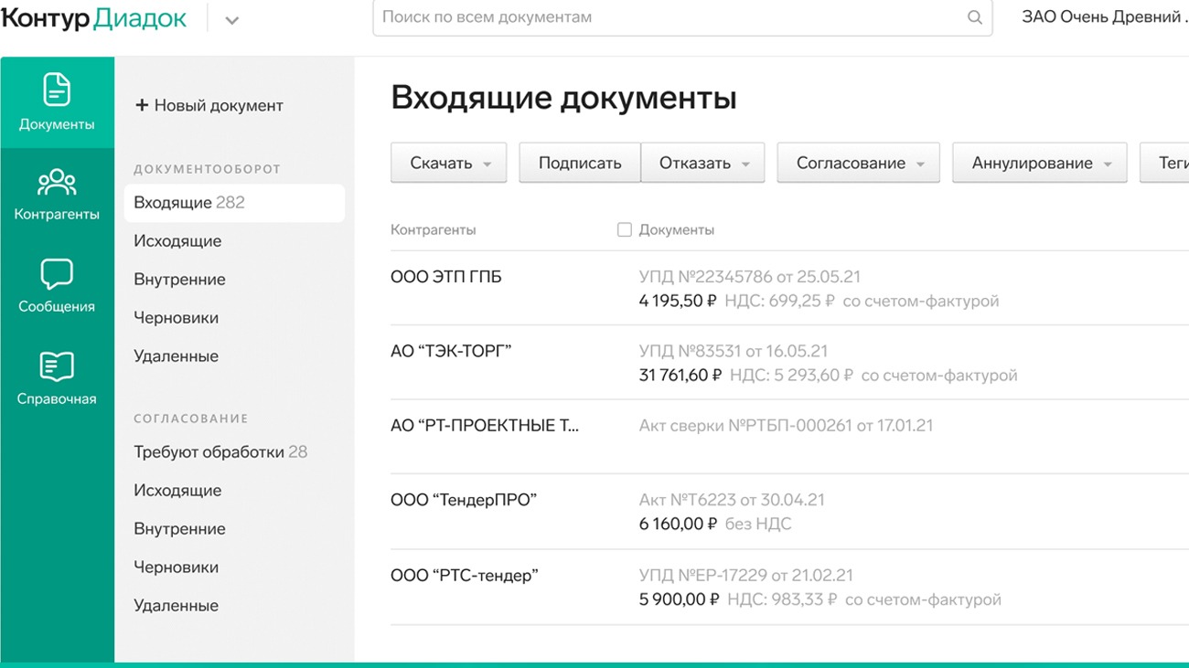This screenshot has width=1189, height=668.
Task: Open document УПД №22345786 from ООО ЭТП ГПБ
Action: coord(749,277)
